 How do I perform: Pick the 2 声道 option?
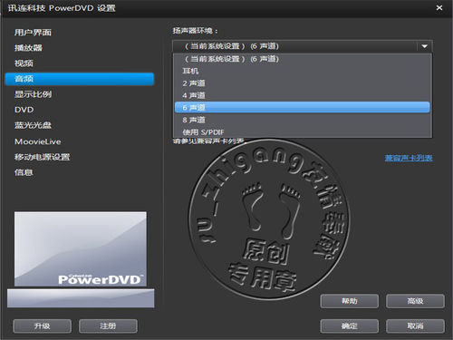pyautogui.click(x=303, y=83)
